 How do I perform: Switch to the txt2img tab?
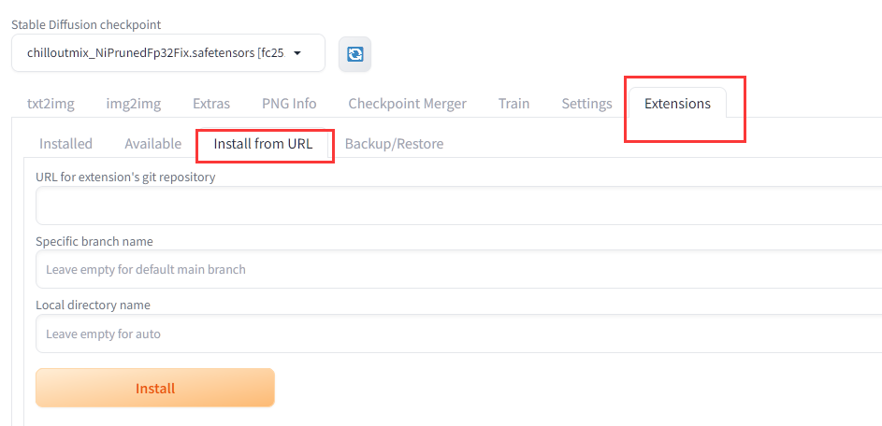pyautogui.click(x=51, y=104)
